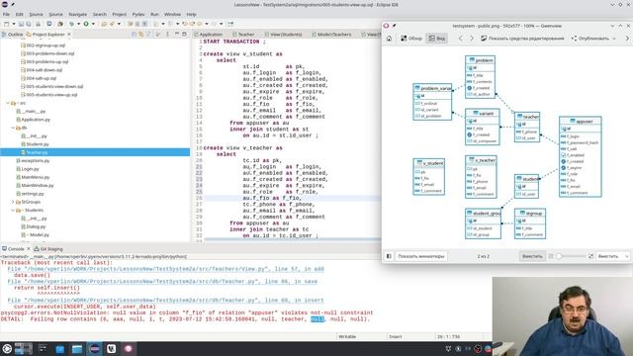The image size is (633, 356).
Task: Open the Pydev menu
Action: [x=138, y=14]
